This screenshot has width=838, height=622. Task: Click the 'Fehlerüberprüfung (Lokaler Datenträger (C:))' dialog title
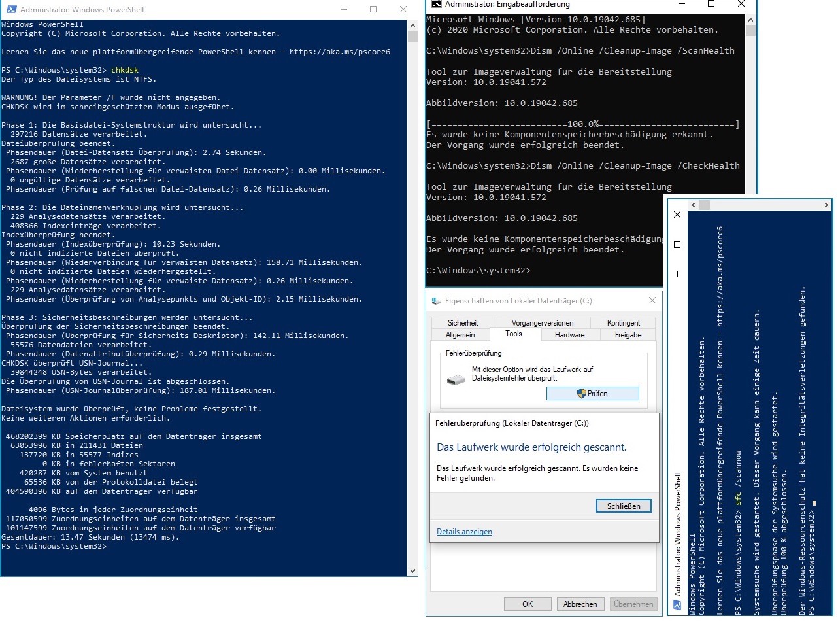pos(512,423)
